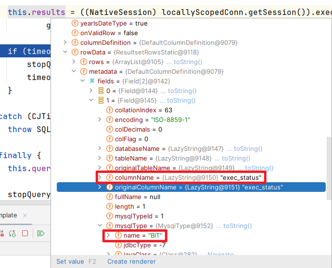Click the field icon next to rows

pyautogui.click(x=84, y=62)
